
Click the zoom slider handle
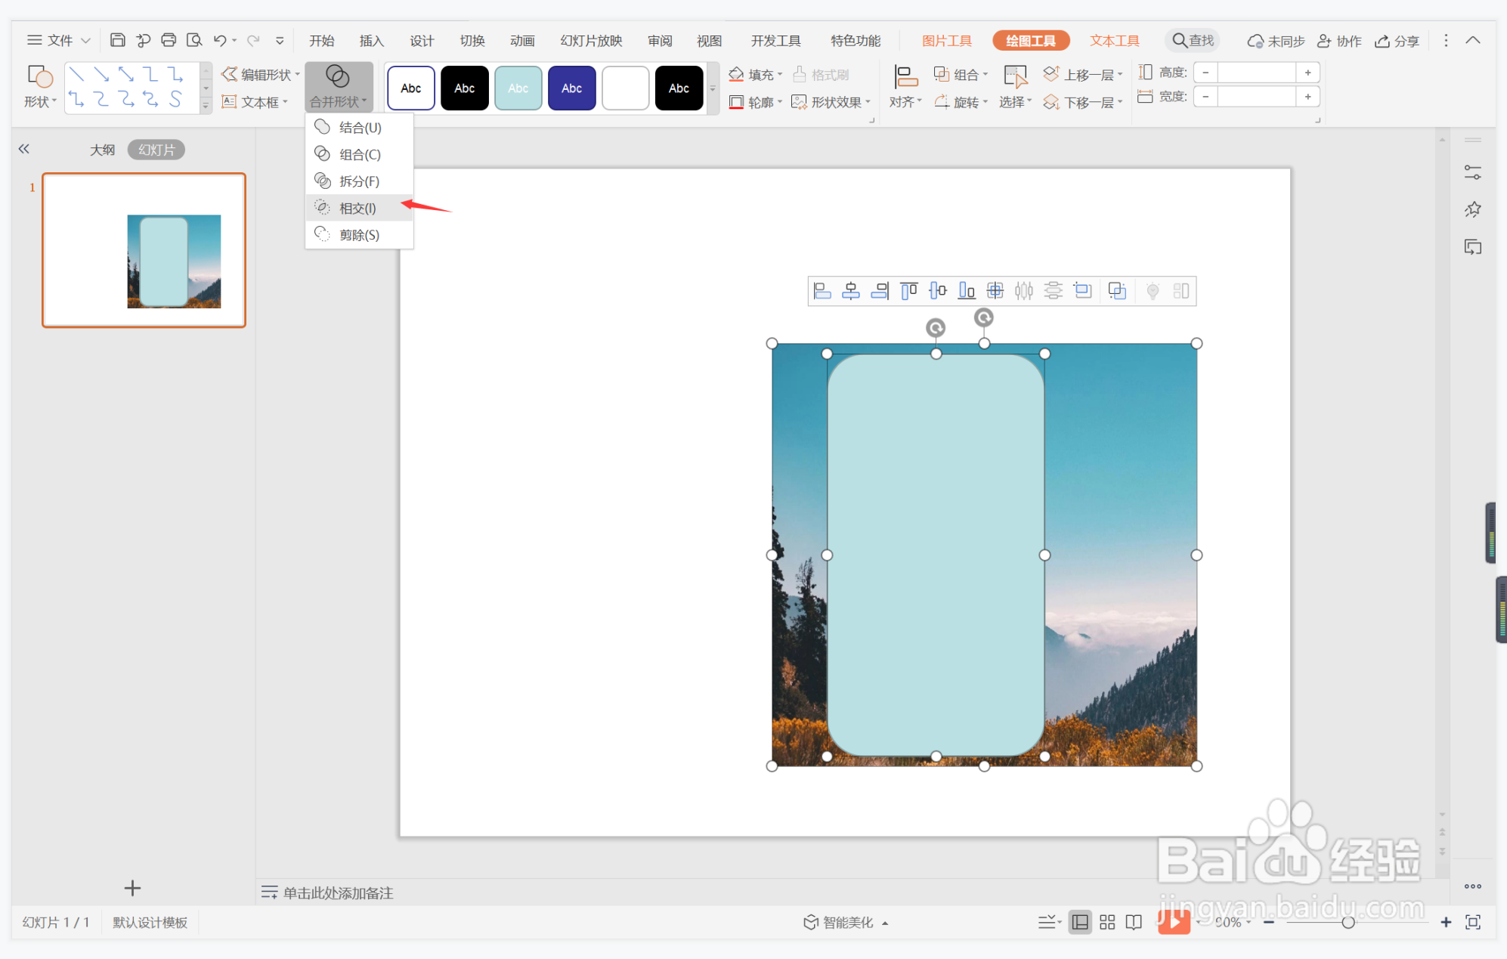(x=1348, y=922)
